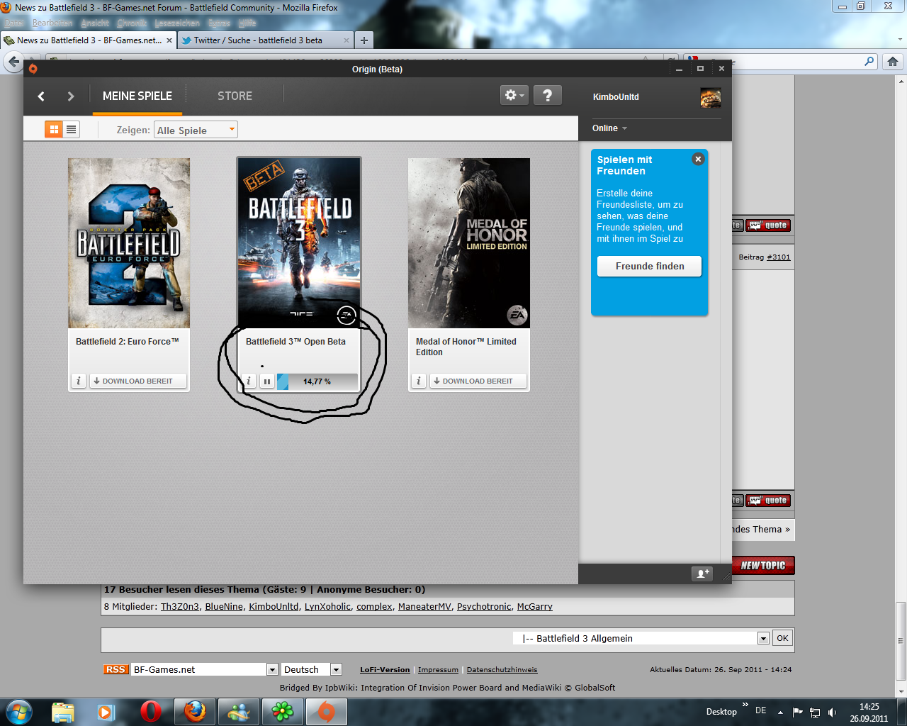
Task: Switch to grid view of games
Action: [54, 129]
